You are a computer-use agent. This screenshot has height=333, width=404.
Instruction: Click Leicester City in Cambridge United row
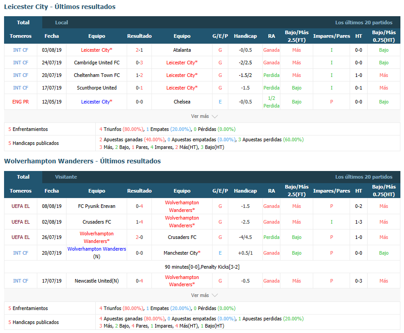click(x=182, y=63)
